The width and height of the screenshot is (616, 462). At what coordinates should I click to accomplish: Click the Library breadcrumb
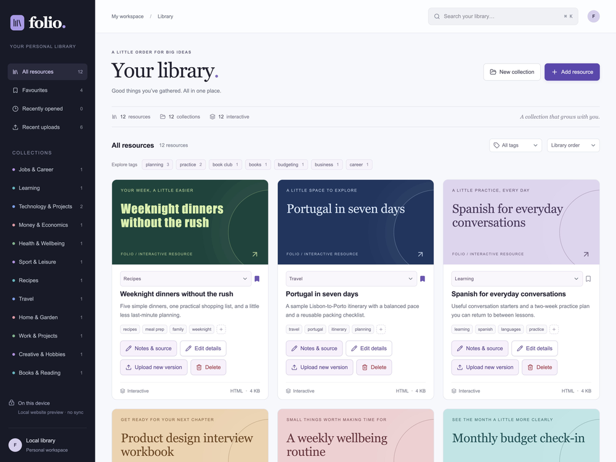(x=165, y=17)
